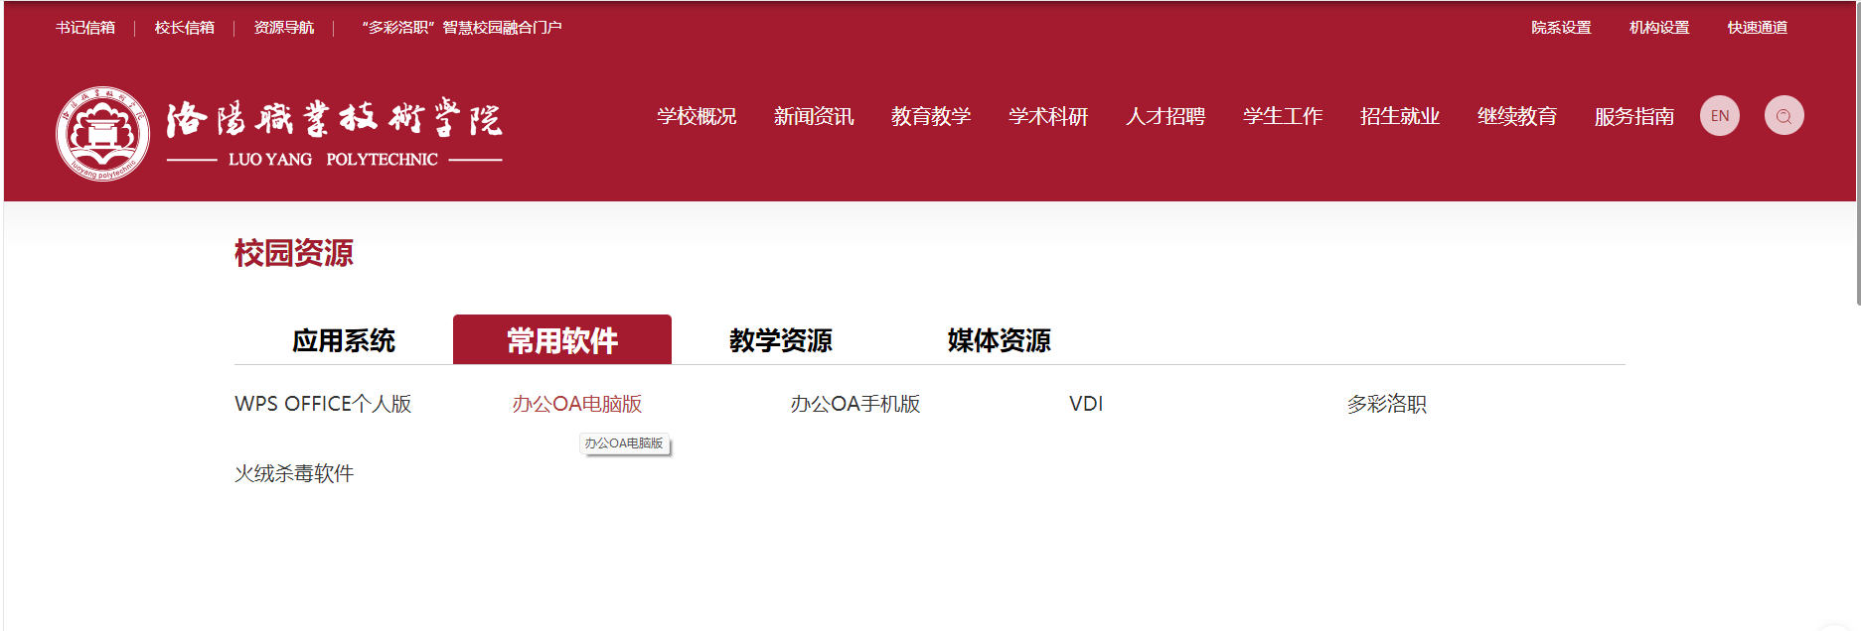The width and height of the screenshot is (1861, 631).
Task: Open the 新闻资讯 navigation menu
Action: tap(814, 117)
